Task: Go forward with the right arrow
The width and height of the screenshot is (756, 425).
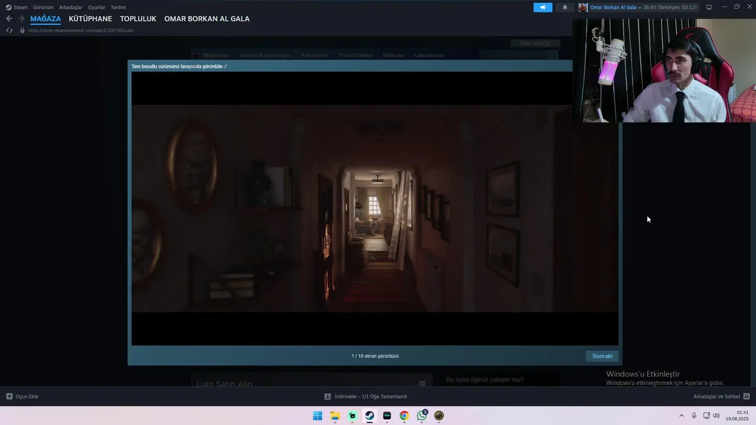Action: tap(21, 19)
